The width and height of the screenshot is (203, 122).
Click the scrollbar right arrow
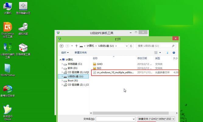click(x=177, y=113)
